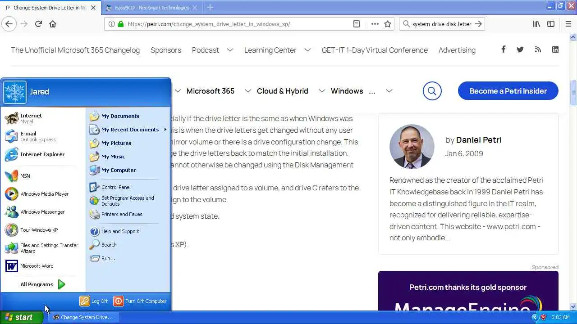
Task: Open My Pictures folder
Action: 128,143
